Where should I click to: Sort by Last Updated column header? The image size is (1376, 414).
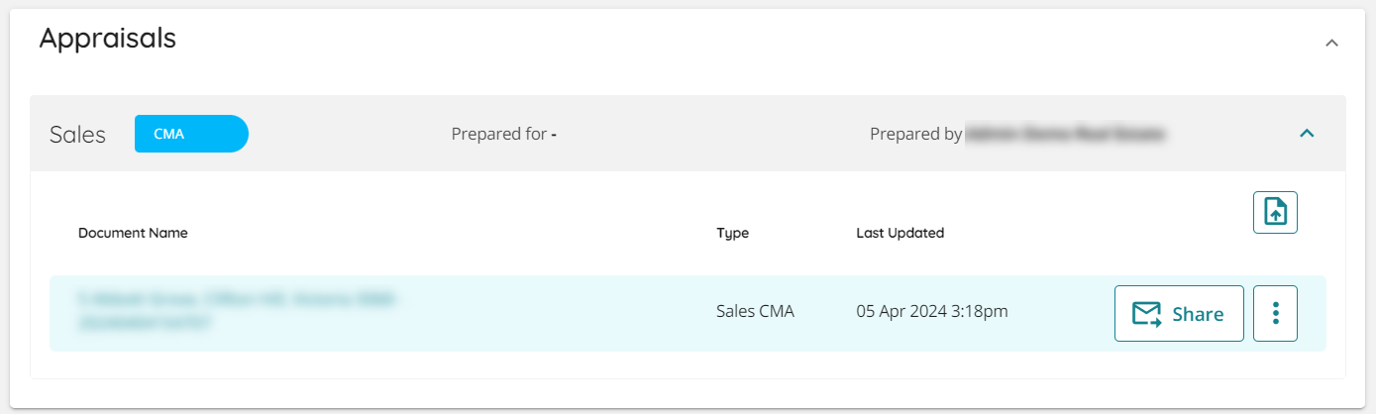[900, 234]
